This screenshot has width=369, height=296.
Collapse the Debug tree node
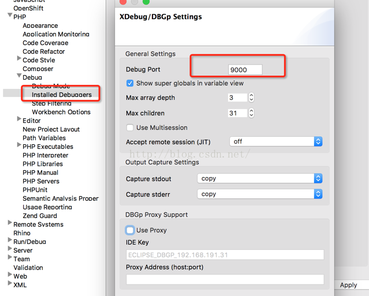click(19, 76)
